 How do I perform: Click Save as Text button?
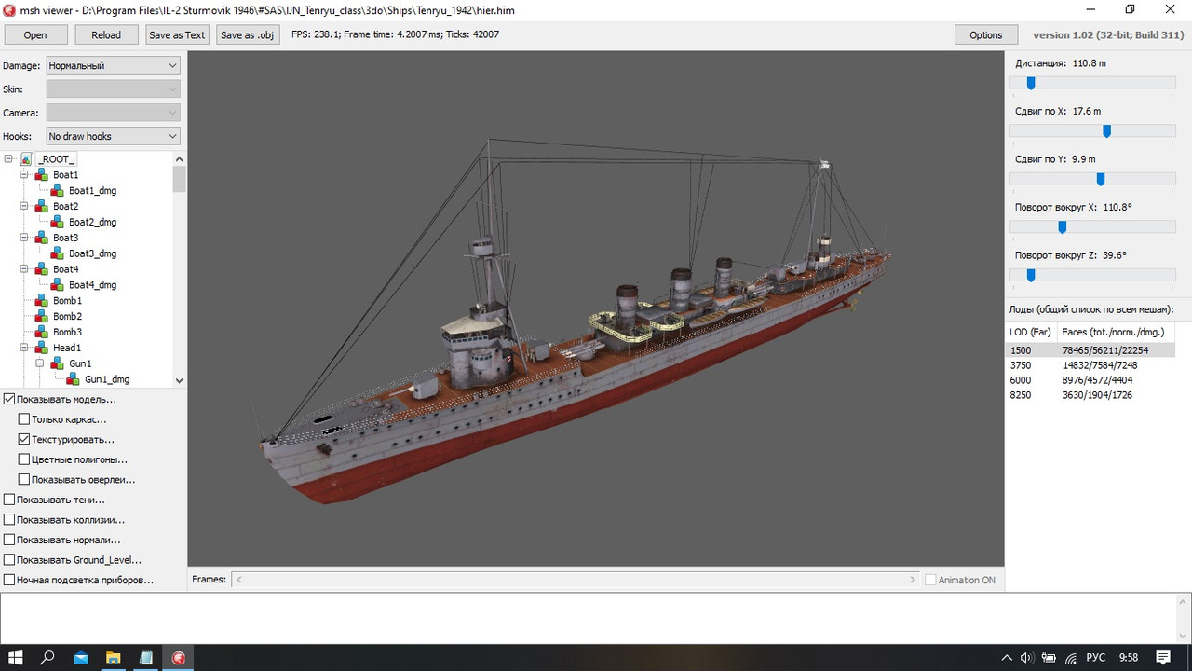(x=177, y=34)
